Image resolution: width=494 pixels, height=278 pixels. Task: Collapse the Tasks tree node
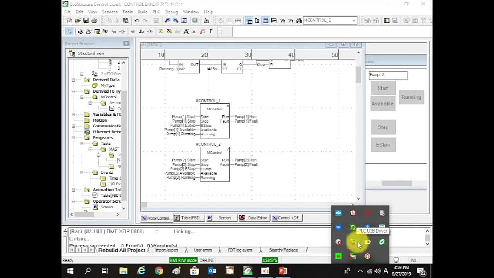[x=82, y=143]
